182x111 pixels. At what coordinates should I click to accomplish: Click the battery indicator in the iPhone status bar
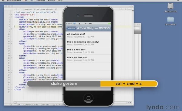pyautogui.click(x=109, y=23)
